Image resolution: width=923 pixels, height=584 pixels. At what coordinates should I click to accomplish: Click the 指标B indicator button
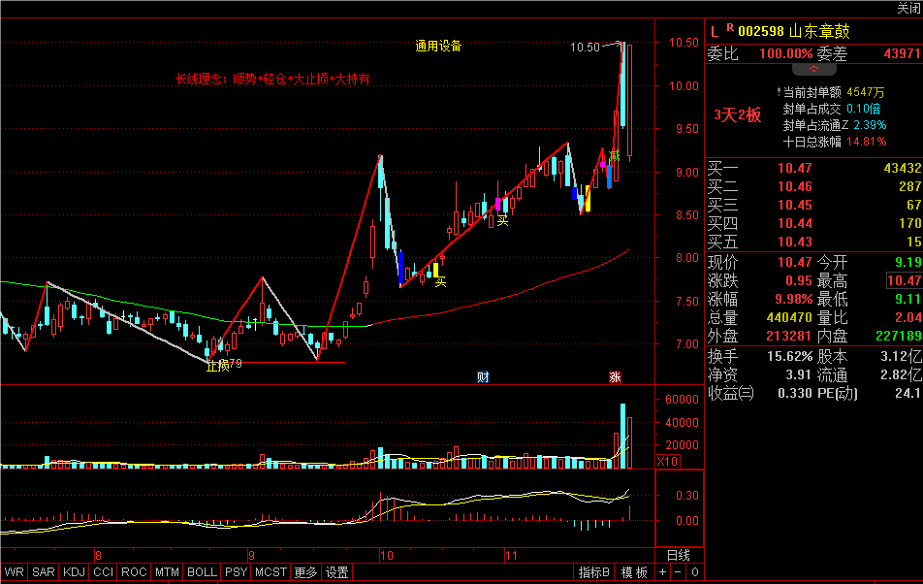tap(594, 572)
